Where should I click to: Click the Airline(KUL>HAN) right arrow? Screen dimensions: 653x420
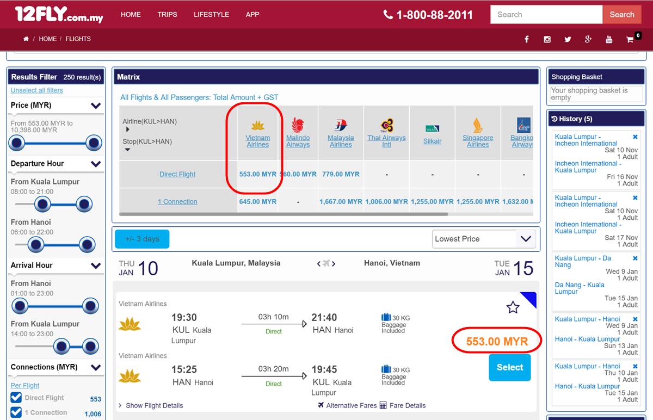click(x=128, y=130)
